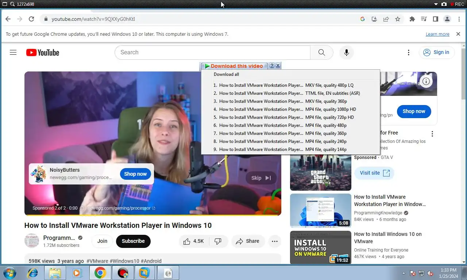Click the install/download icon in address bar

point(374,19)
